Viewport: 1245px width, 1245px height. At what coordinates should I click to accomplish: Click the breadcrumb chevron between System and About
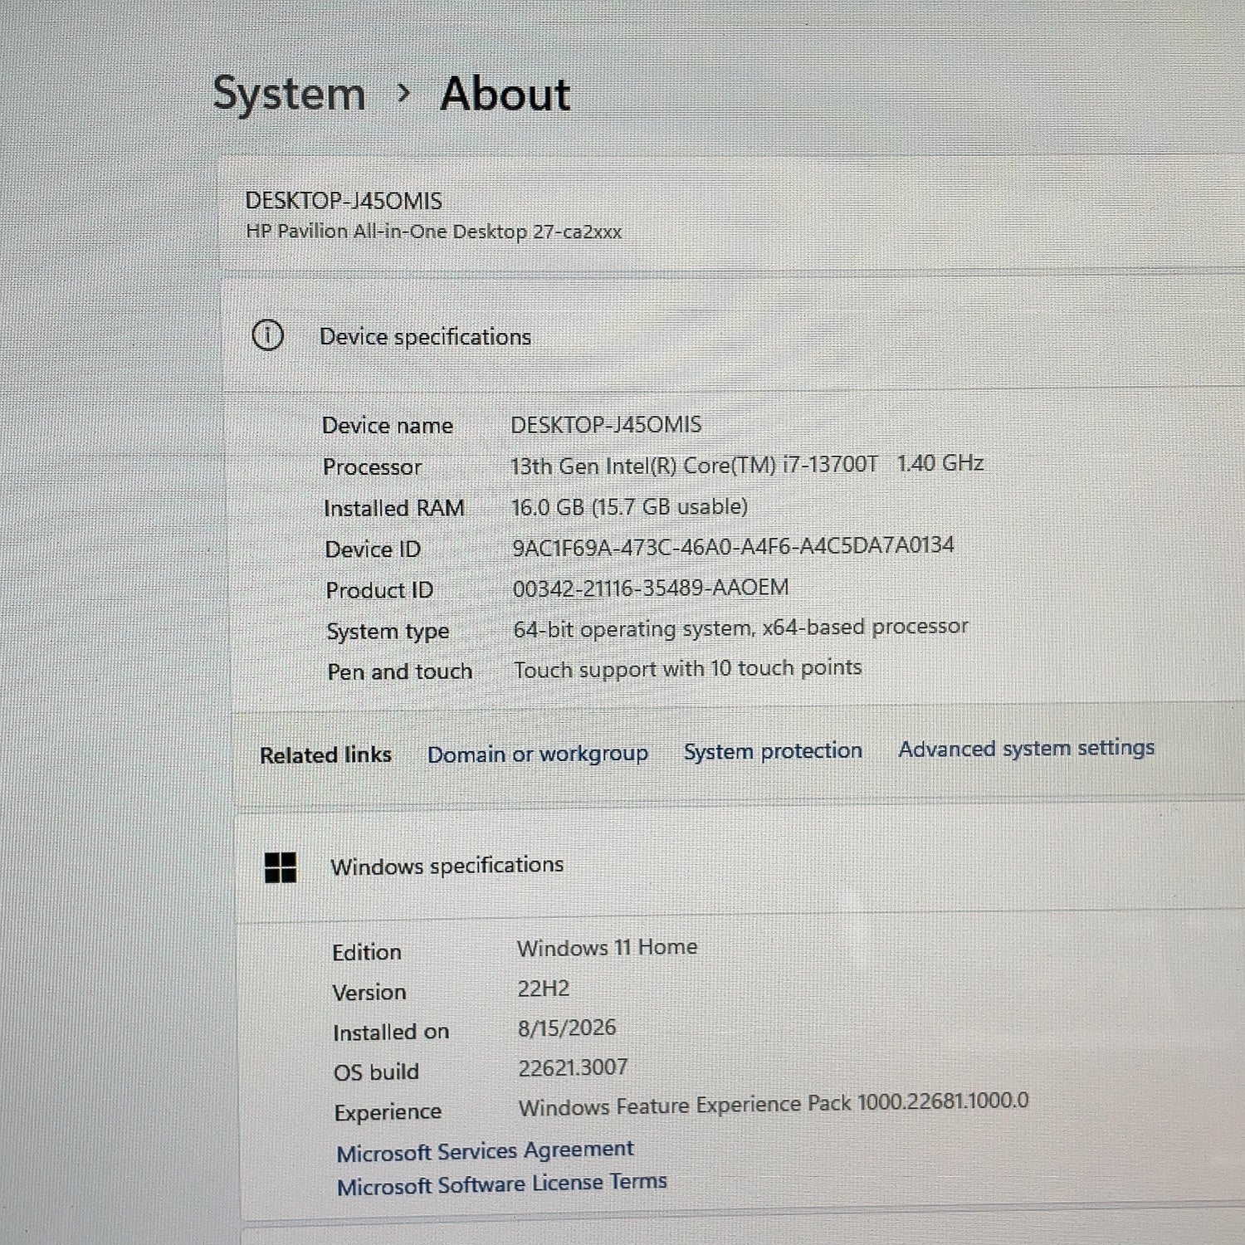[x=403, y=93]
